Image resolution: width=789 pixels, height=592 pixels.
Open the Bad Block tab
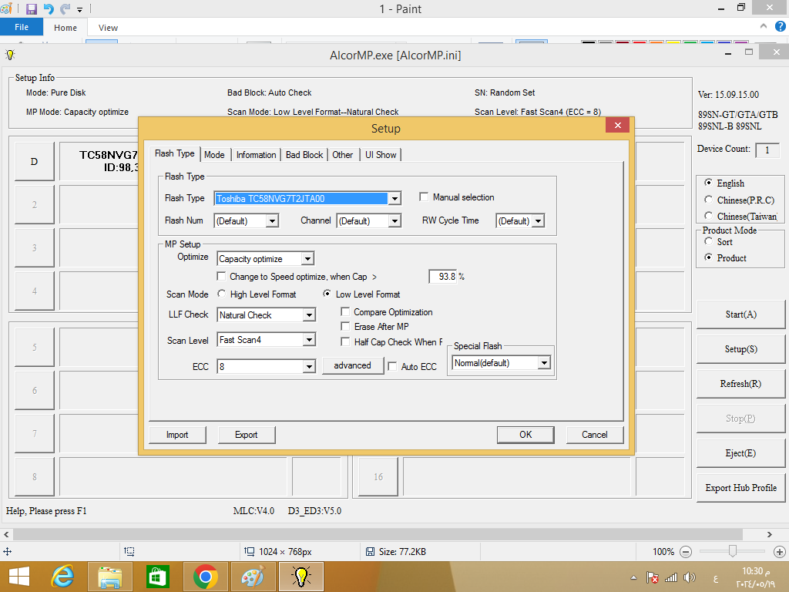[x=304, y=155]
